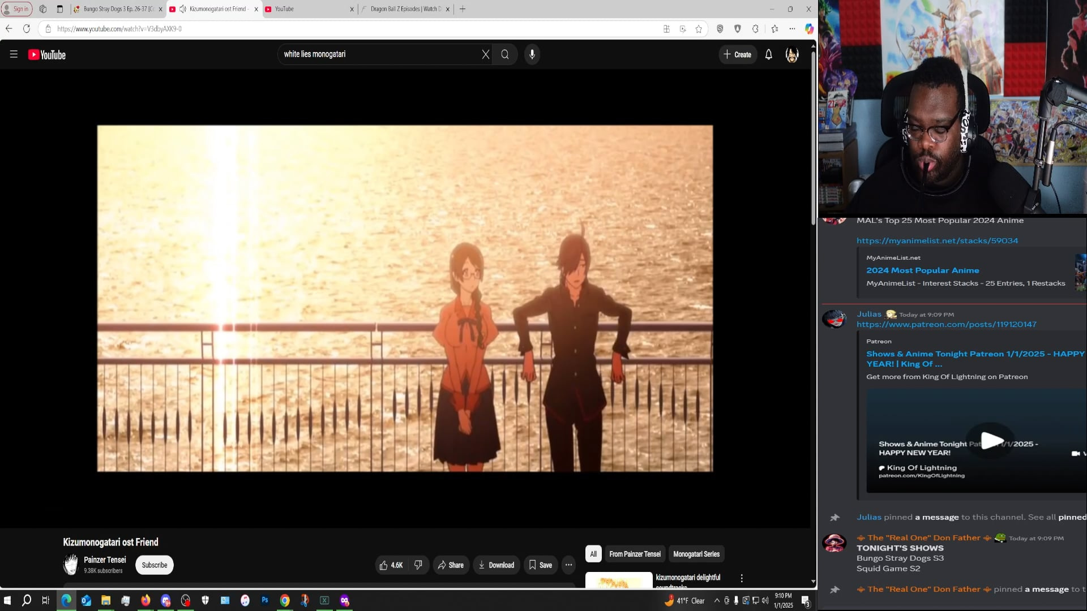Open the Painzer Tensei channel avatar
The width and height of the screenshot is (1087, 611).
[x=71, y=565]
